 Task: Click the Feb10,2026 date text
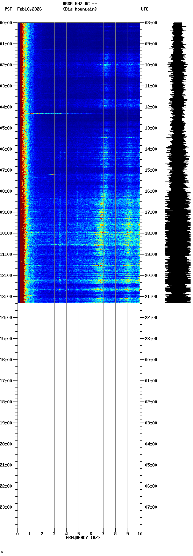[29, 9]
